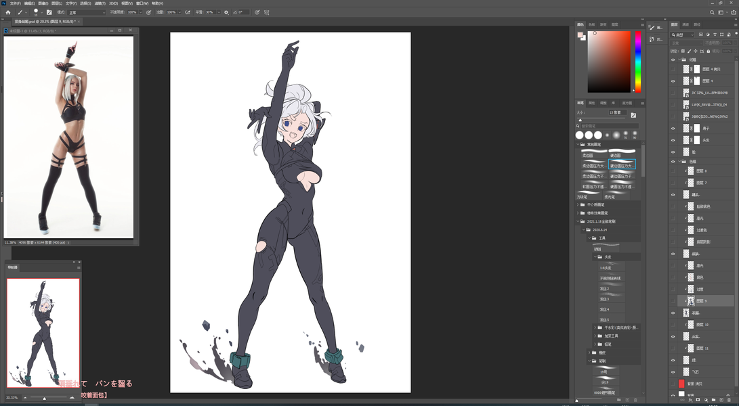This screenshot has width=739, height=406.
Task: Toggle brush settings icon beside size field
Action: 633,115
